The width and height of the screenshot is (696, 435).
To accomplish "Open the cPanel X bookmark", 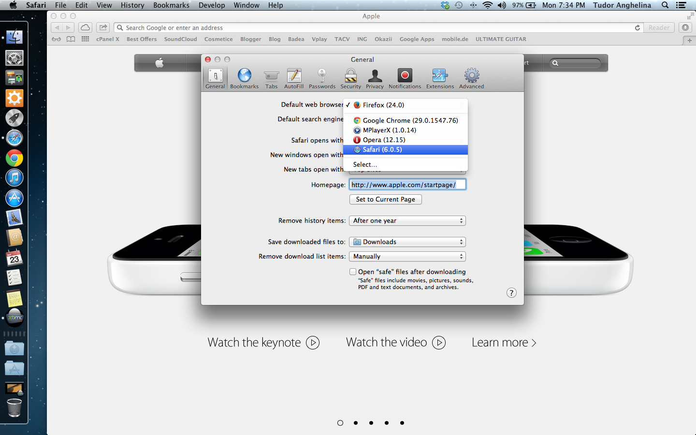I will click(x=107, y=39).
